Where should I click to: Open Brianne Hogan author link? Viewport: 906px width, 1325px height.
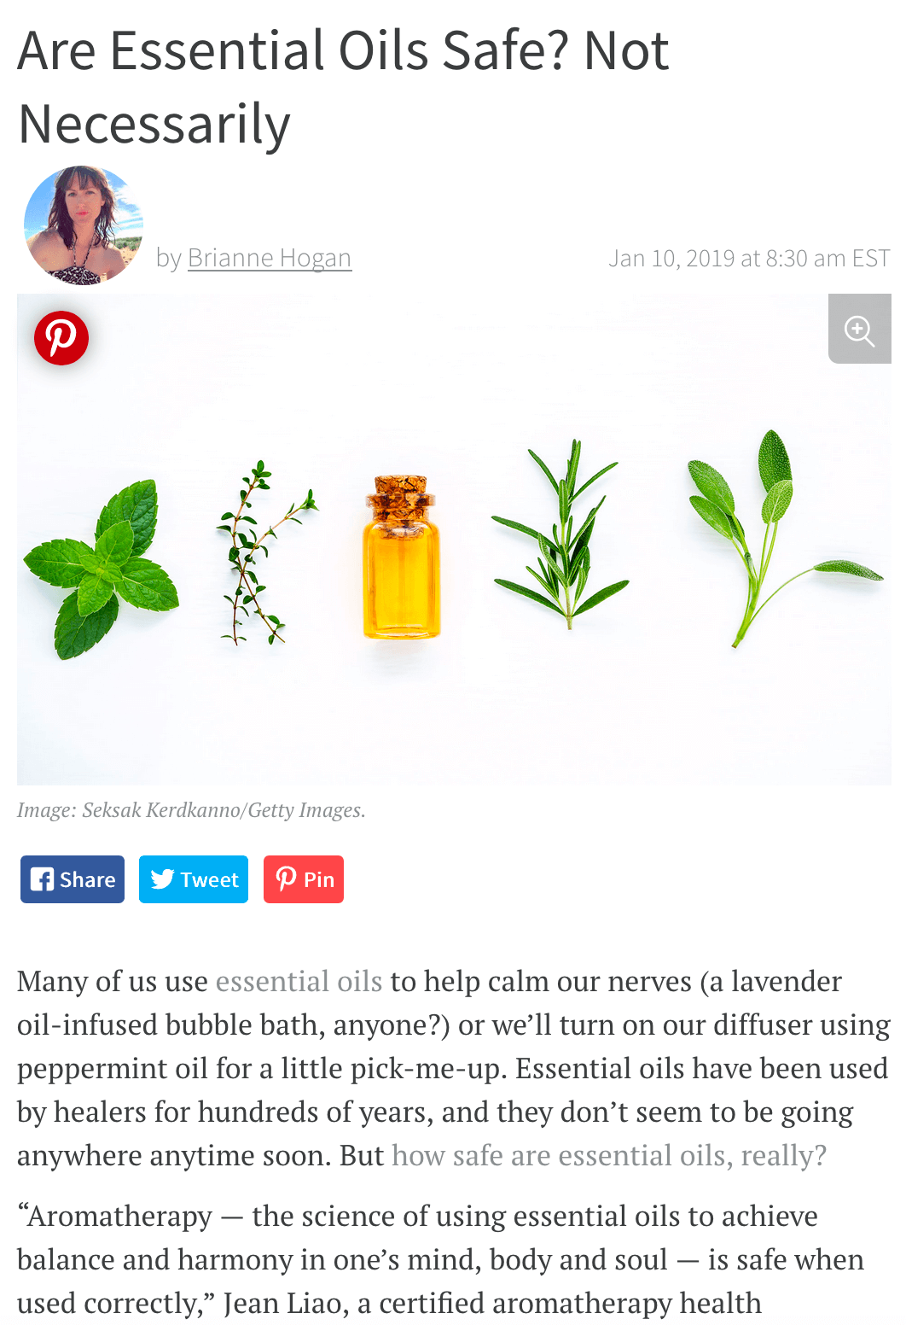click(270, 258)
